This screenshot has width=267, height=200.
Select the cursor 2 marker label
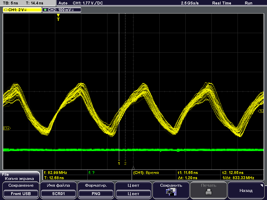point(125,163)
